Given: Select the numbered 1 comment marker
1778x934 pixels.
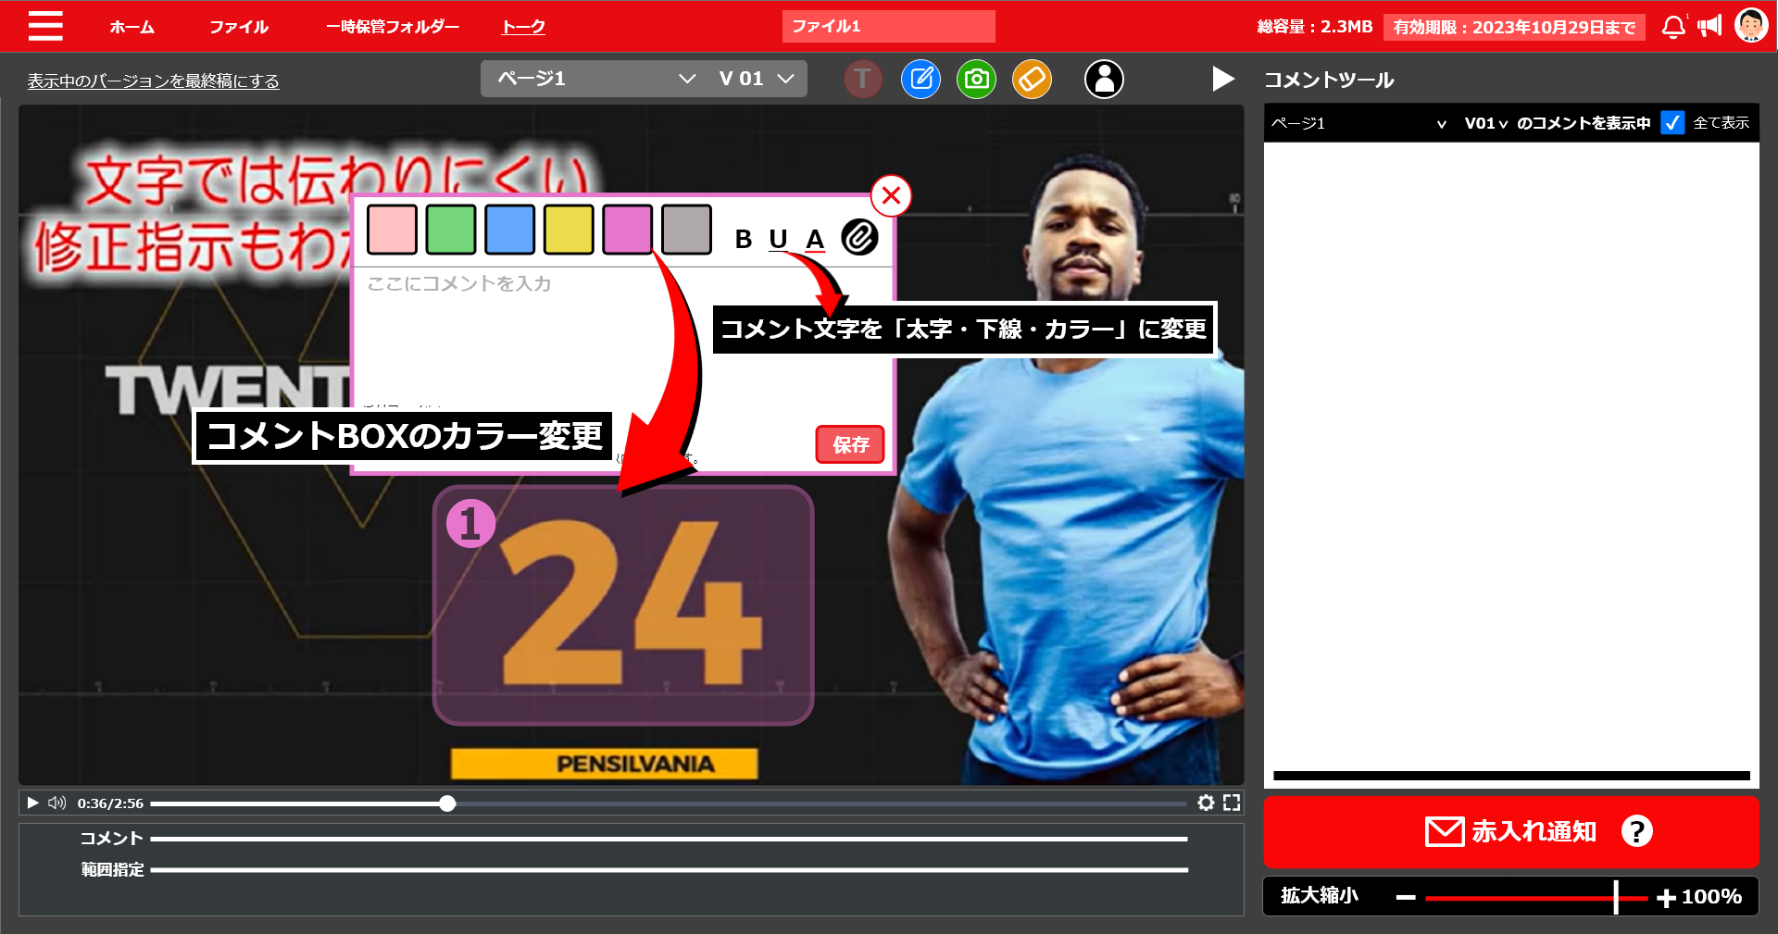Looking at the screenshot, I should pyautogui.click(x=470, y=523).
